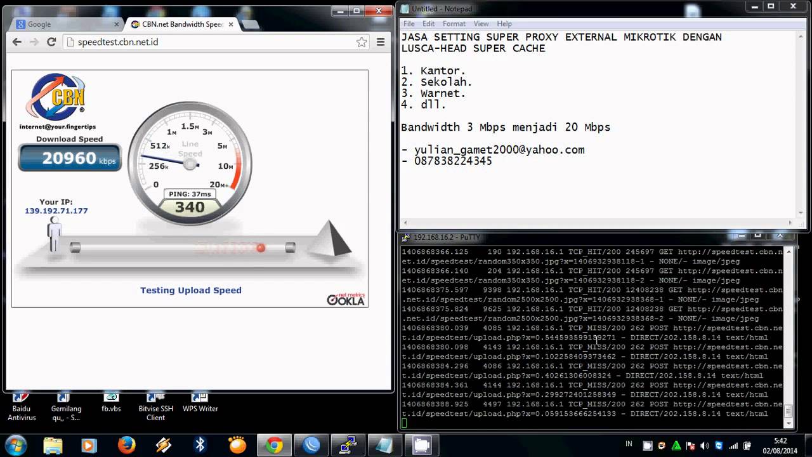Select the fb.vbs desktop icon
This screenshot has width=812, height=457.
point(111,404)
